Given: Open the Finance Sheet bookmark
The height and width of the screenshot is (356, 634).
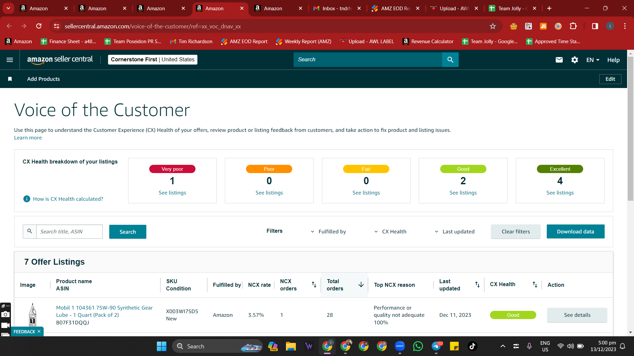Looking at the screenshot, I should coord(68,41).
